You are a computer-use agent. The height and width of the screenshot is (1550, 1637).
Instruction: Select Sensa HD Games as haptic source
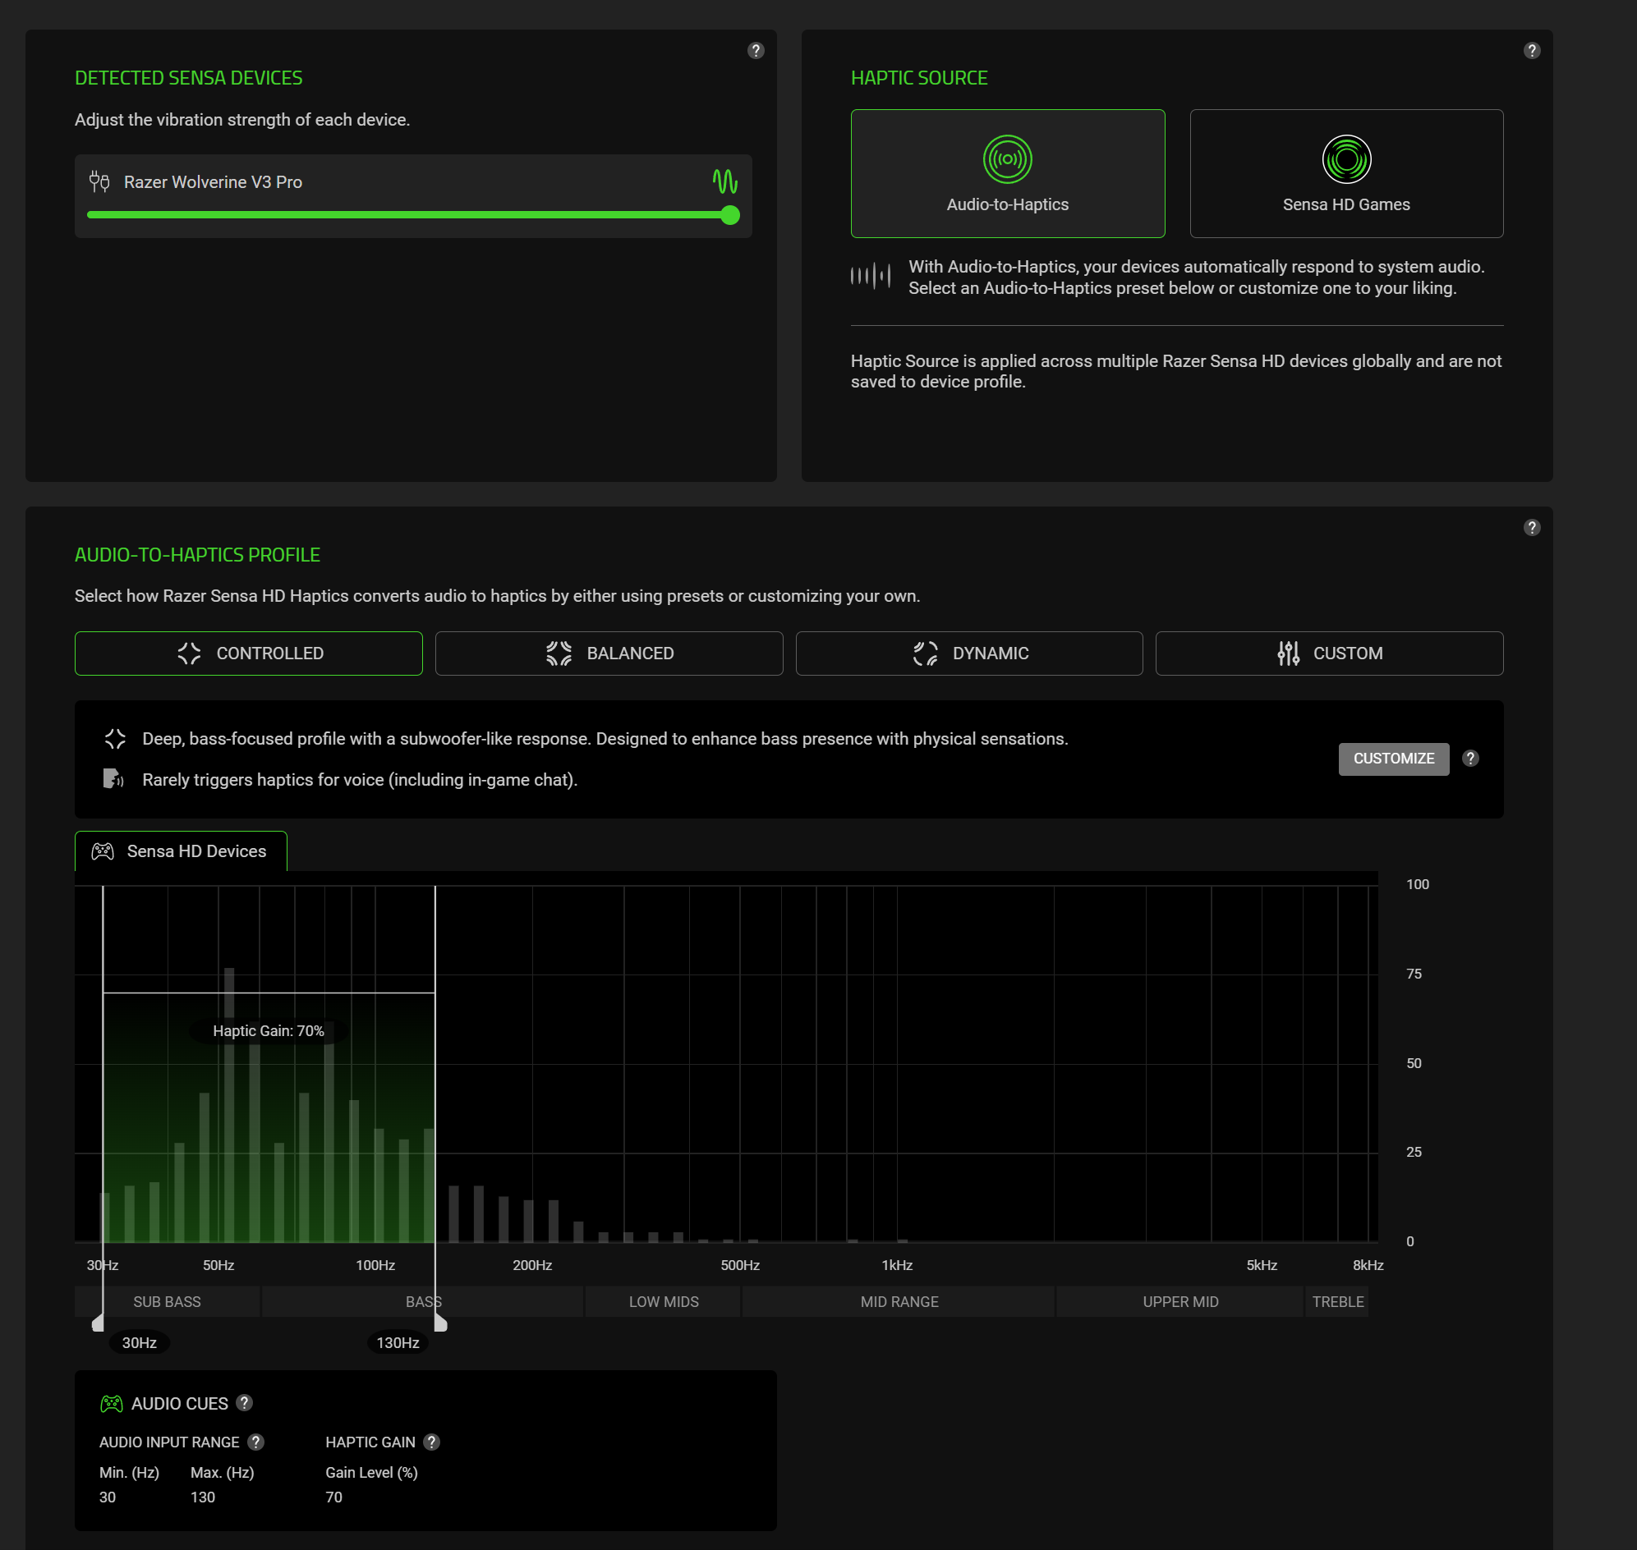point(1346,173)
